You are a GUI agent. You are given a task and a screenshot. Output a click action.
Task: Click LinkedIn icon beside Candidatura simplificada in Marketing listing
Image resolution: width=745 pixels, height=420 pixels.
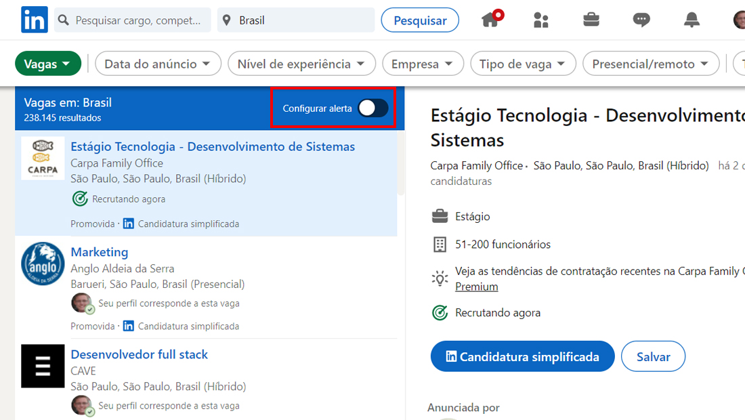pos(128,326)
